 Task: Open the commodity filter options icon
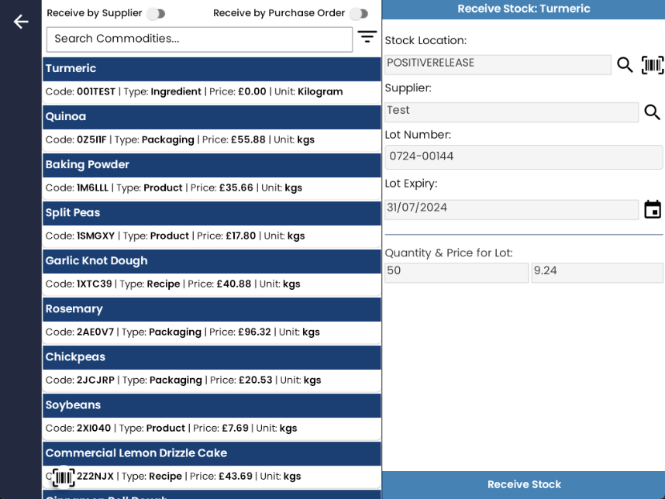pos(367,36)
